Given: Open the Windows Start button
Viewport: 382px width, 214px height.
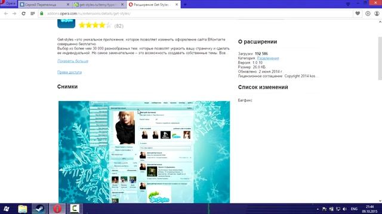Looking at the screenshot, I should coord(7,209).
